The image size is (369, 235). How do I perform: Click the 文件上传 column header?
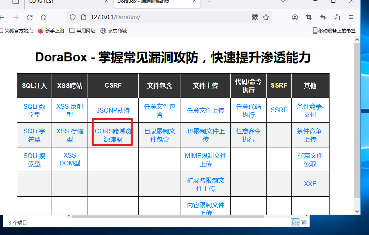point(206,86)
